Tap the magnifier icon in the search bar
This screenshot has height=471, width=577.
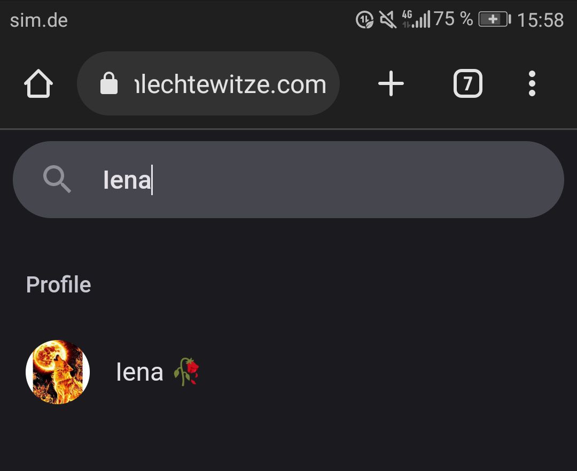[x=57, y=179]
